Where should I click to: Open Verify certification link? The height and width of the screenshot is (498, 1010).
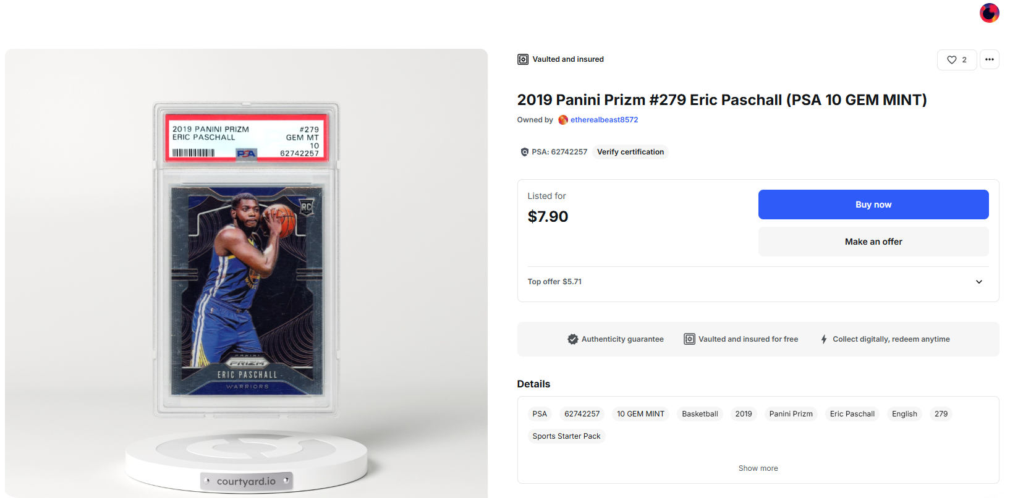click(630, 152)
